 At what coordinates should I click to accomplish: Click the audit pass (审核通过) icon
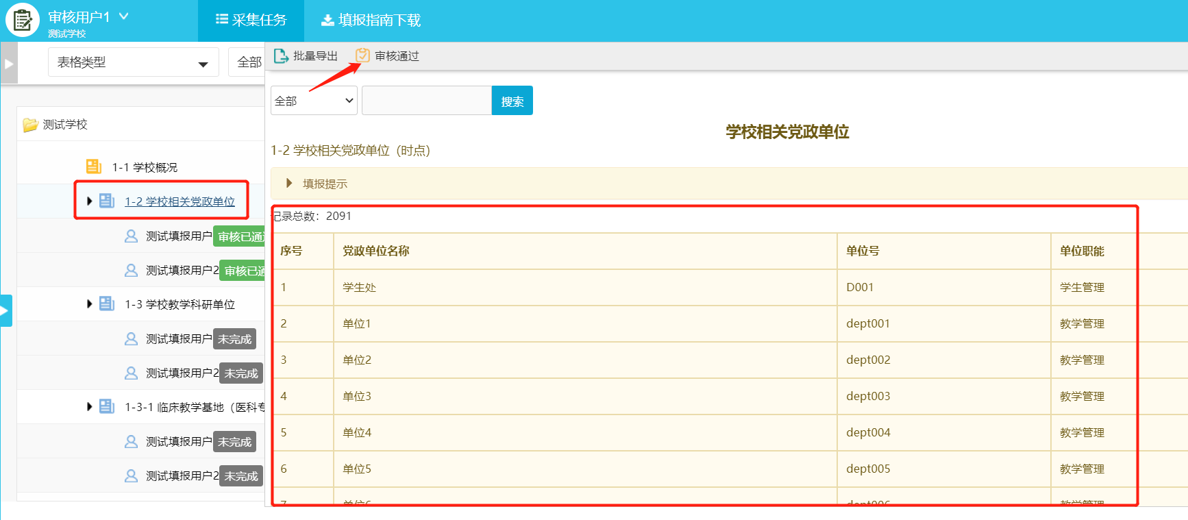[x=362, y=56]
